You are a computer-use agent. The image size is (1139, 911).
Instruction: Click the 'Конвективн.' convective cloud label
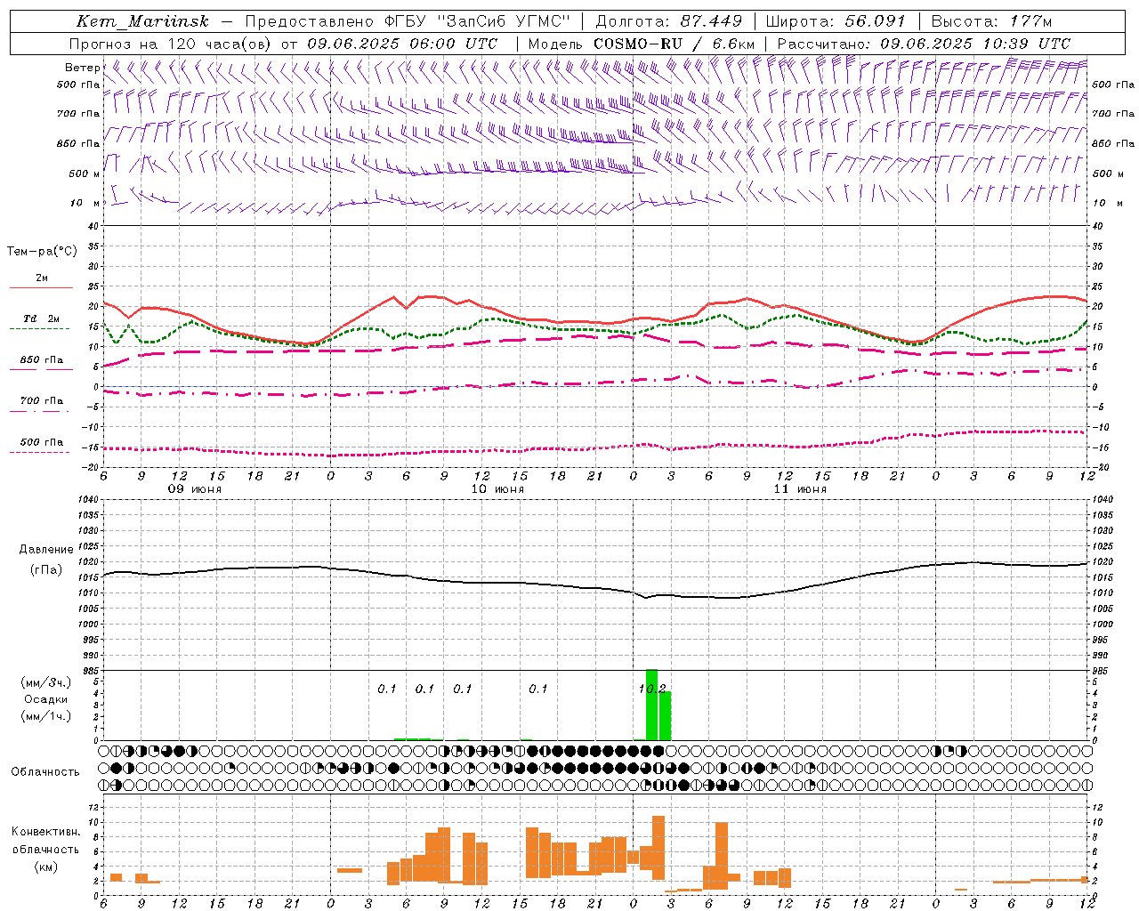45,832
